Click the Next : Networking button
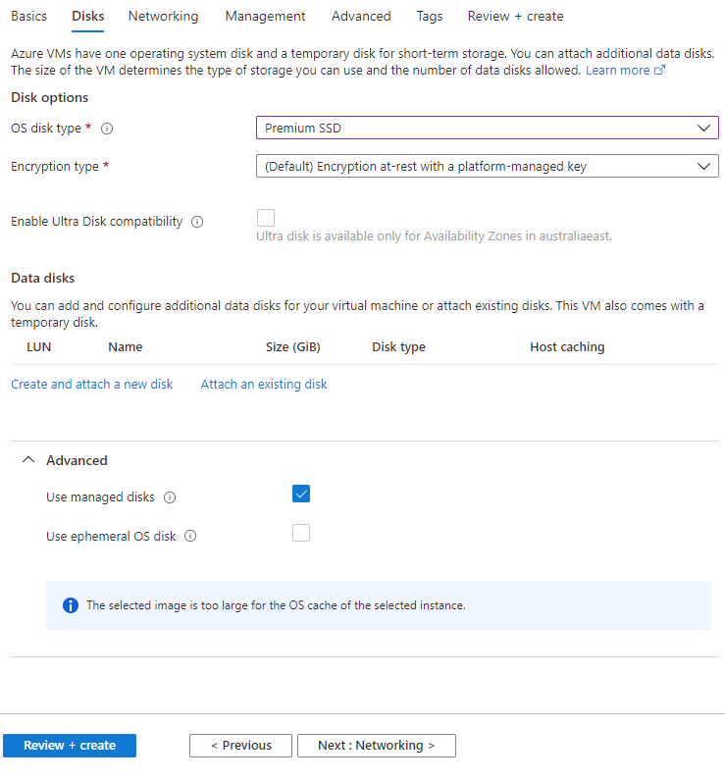The image size is (725, 782). (x=377, y=746)
